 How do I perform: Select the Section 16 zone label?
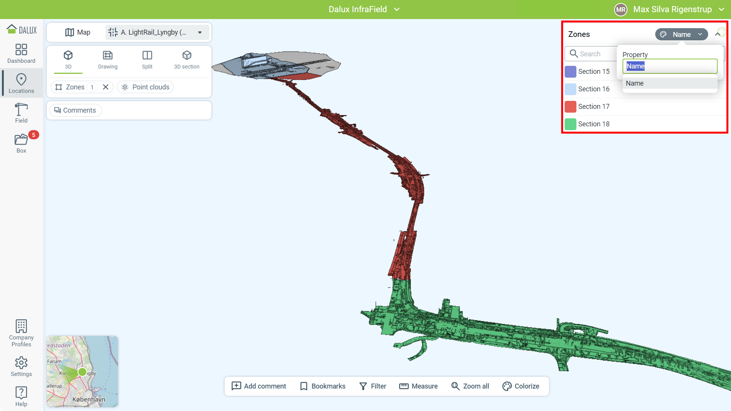pyautogui.click(x=594, y=89)
